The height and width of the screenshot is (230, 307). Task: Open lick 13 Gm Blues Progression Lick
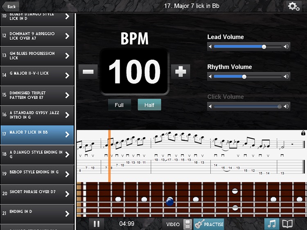click(x=37, y=56)
